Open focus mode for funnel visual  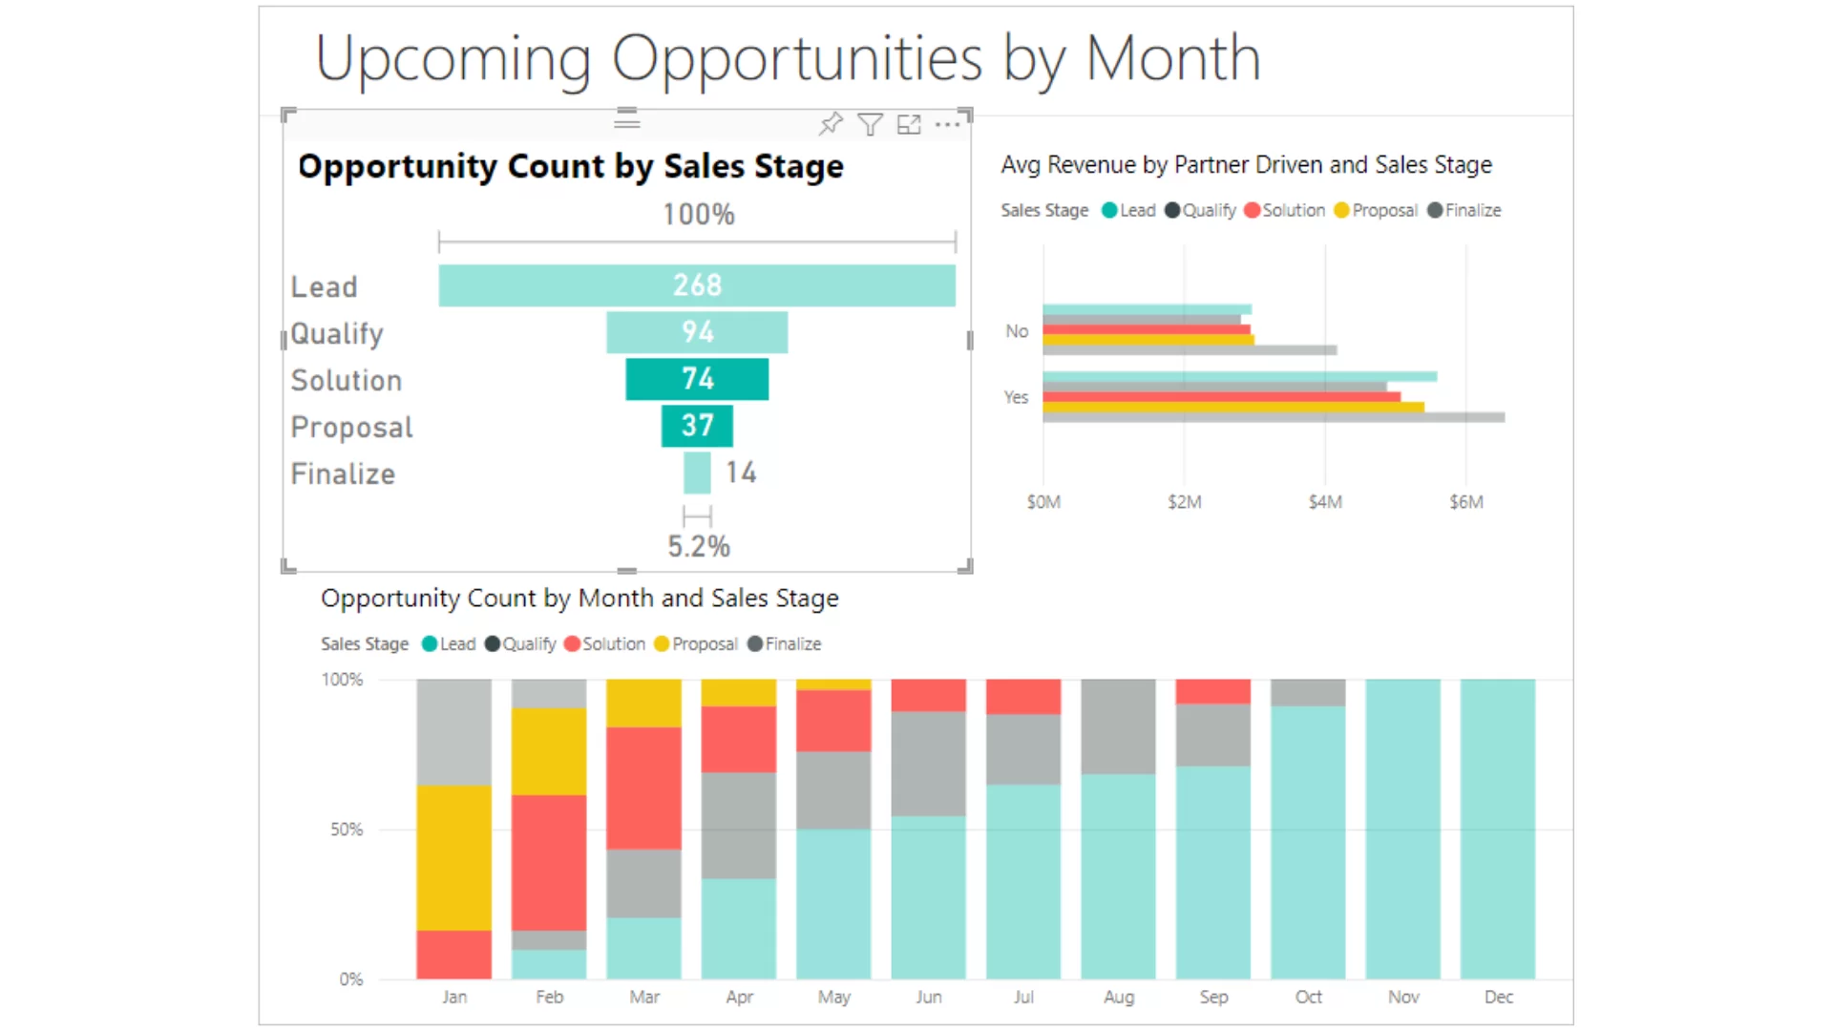click(x=909, y=124)
